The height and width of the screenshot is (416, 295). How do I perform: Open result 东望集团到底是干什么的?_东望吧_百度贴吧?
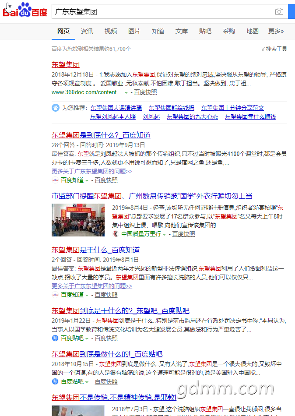click(120, 310)
